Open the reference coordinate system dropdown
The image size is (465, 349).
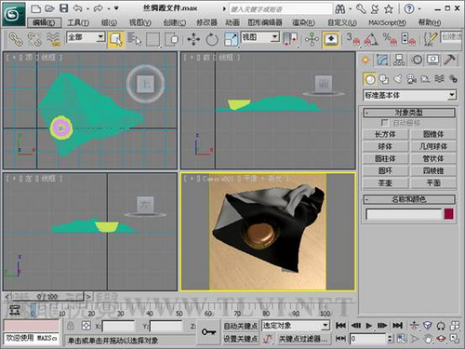(x=259, y=37)
